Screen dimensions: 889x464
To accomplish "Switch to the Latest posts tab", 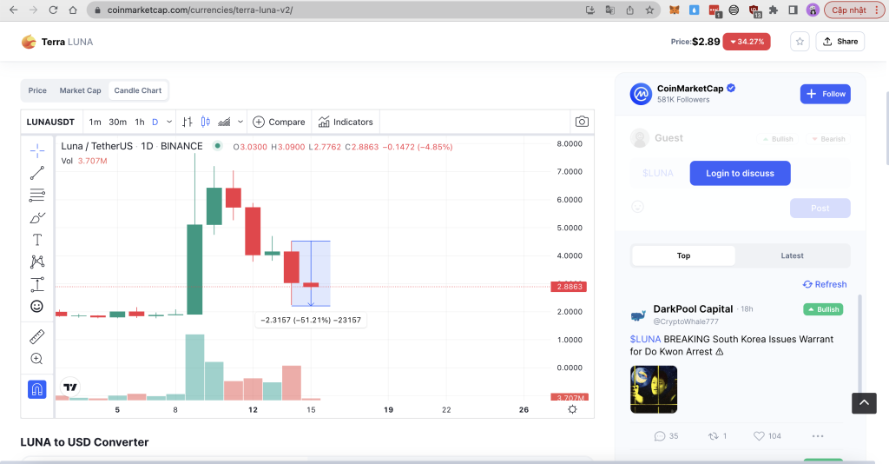I will pos(792,255).
